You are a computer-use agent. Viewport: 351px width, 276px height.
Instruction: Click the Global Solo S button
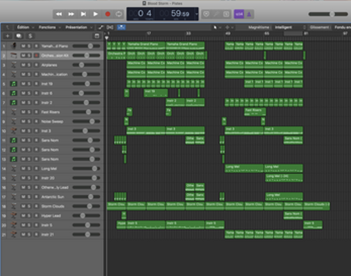(30, 36)
